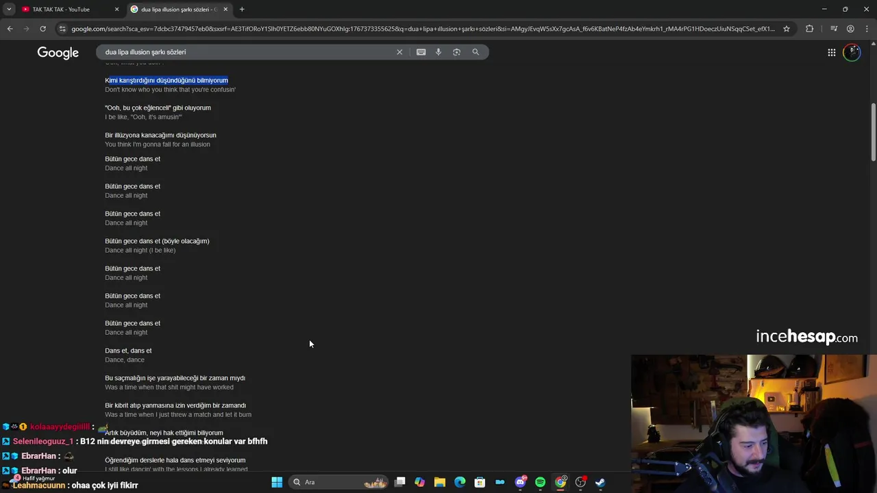Click lyric 'Bütün gece dans et (böyle olacağım)'
This screenshot has height=493, width=877.
[157, 241]
